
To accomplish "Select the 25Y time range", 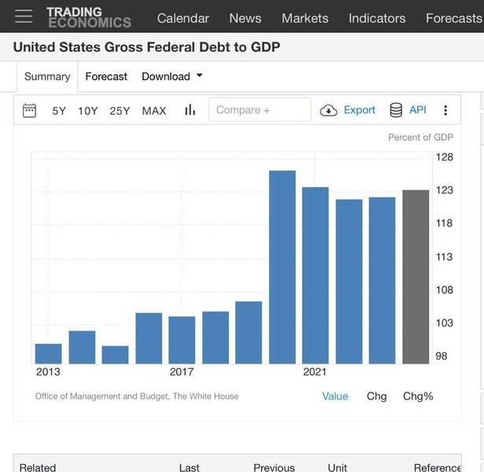I will [120, 111].
